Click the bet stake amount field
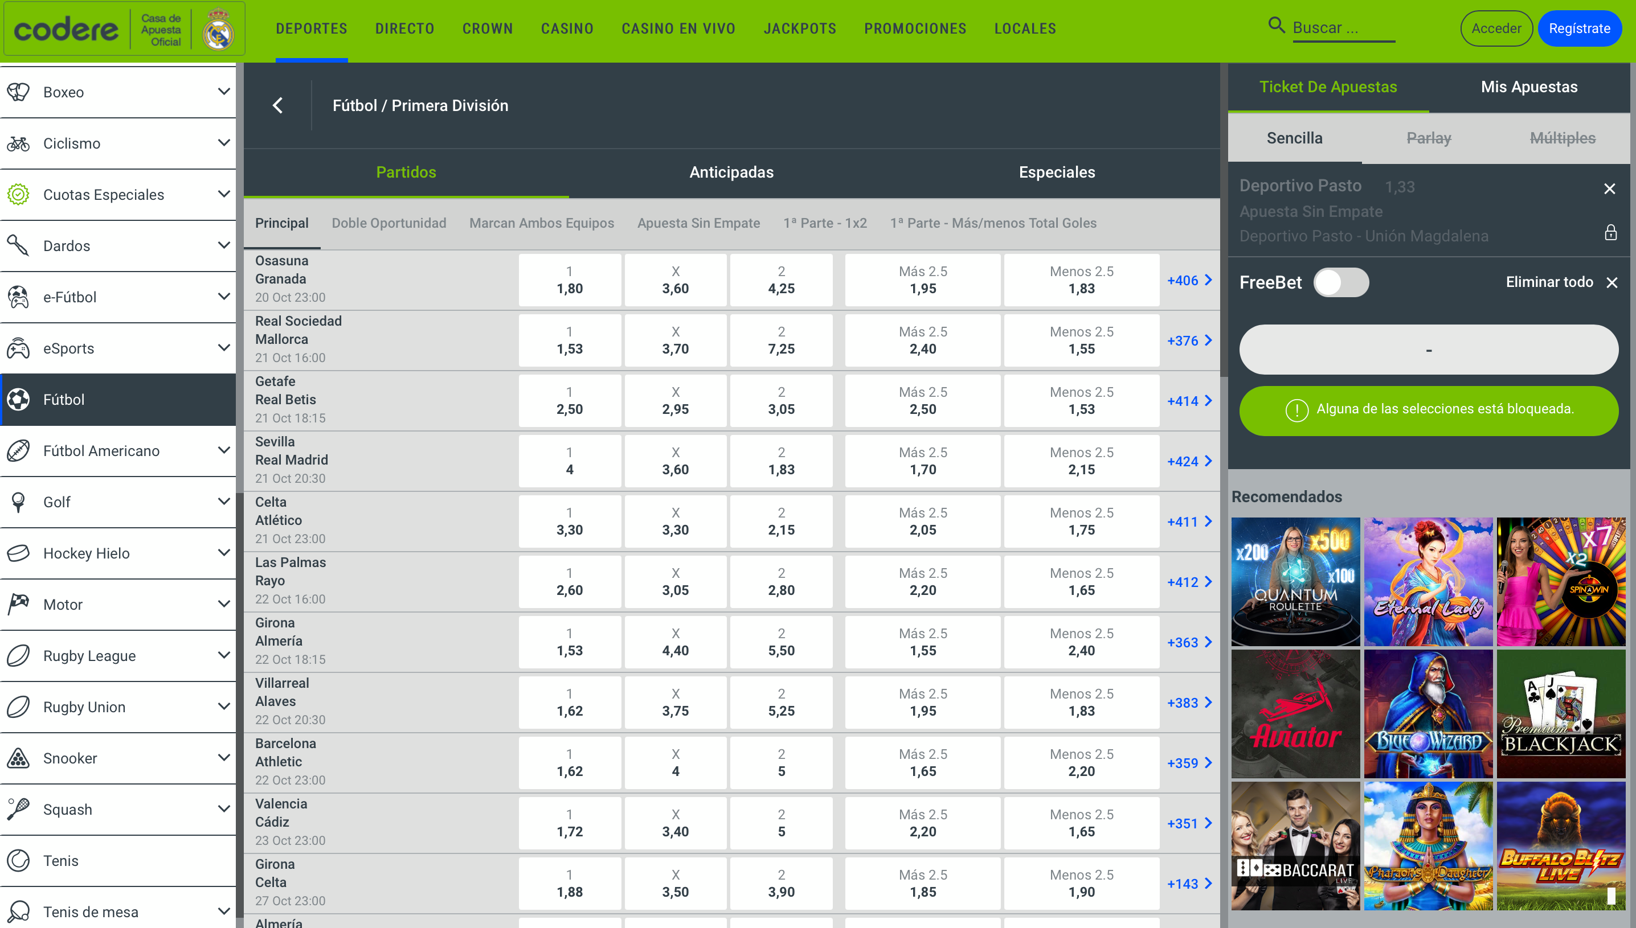 pos(1428,350)
